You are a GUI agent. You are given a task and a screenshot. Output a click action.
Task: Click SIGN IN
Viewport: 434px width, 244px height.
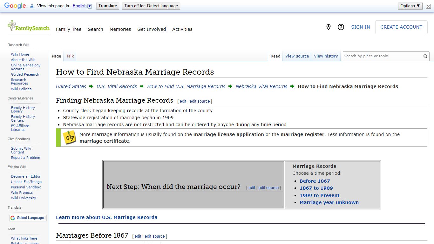(x=360, y=27)
